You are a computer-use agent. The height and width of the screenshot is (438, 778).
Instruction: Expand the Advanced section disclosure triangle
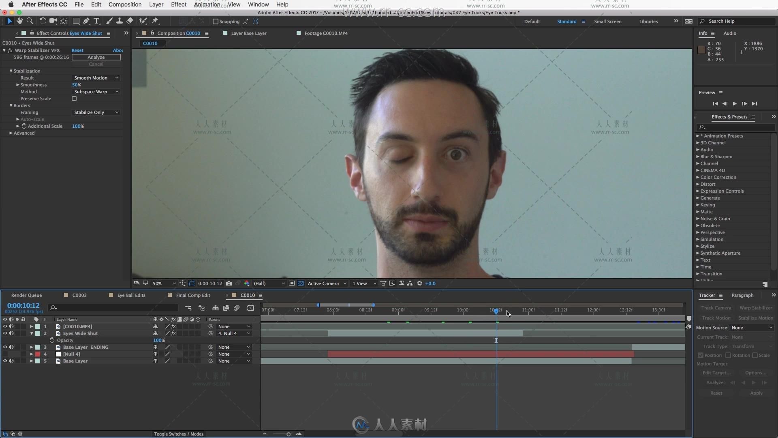(12, 133)
